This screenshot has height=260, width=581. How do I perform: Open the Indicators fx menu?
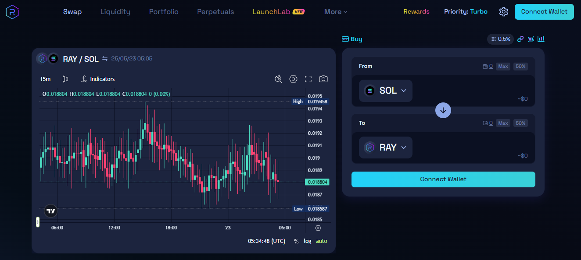pyautogui.click(x=98, y=79)
